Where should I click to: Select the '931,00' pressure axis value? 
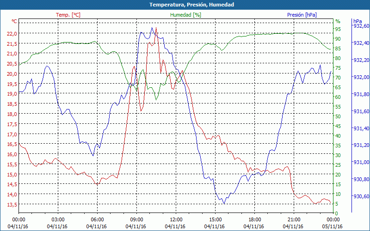tap(361, 162)
